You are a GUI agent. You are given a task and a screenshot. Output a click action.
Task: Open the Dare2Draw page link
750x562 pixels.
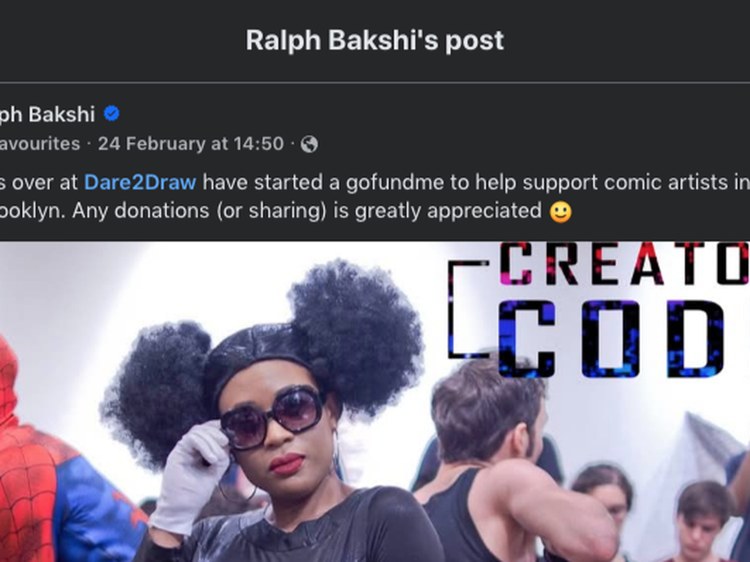point(140,182)
